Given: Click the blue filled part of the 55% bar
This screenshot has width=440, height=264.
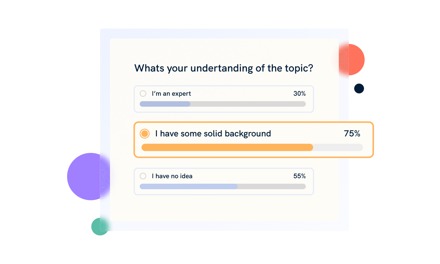Looking at the screenshot, I should pos(189,186).
